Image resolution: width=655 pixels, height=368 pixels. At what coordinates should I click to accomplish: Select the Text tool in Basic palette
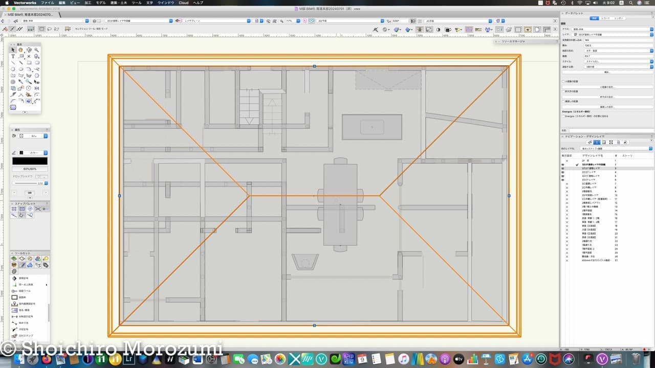tap(13, 56)
